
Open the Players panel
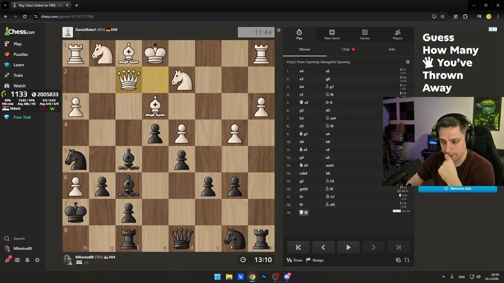click(x=397, y=34)
